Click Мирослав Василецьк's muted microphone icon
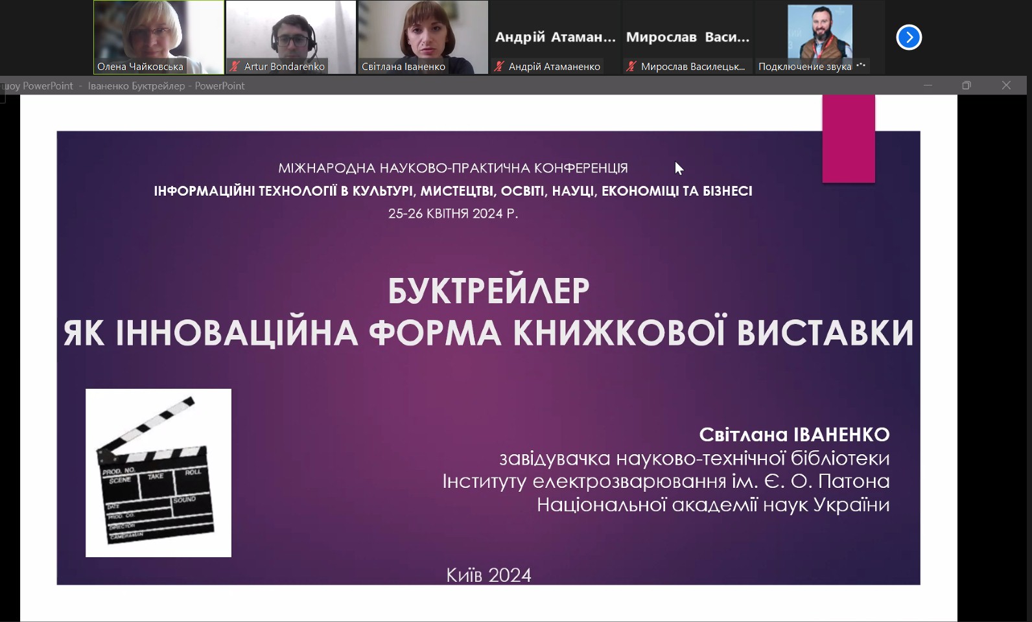 coord(631,66)
